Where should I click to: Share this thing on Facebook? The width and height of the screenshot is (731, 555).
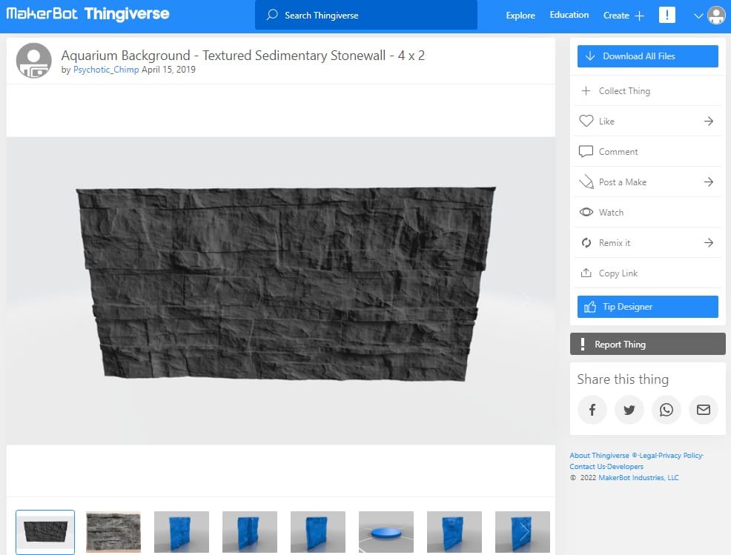[x=592, y=409]
